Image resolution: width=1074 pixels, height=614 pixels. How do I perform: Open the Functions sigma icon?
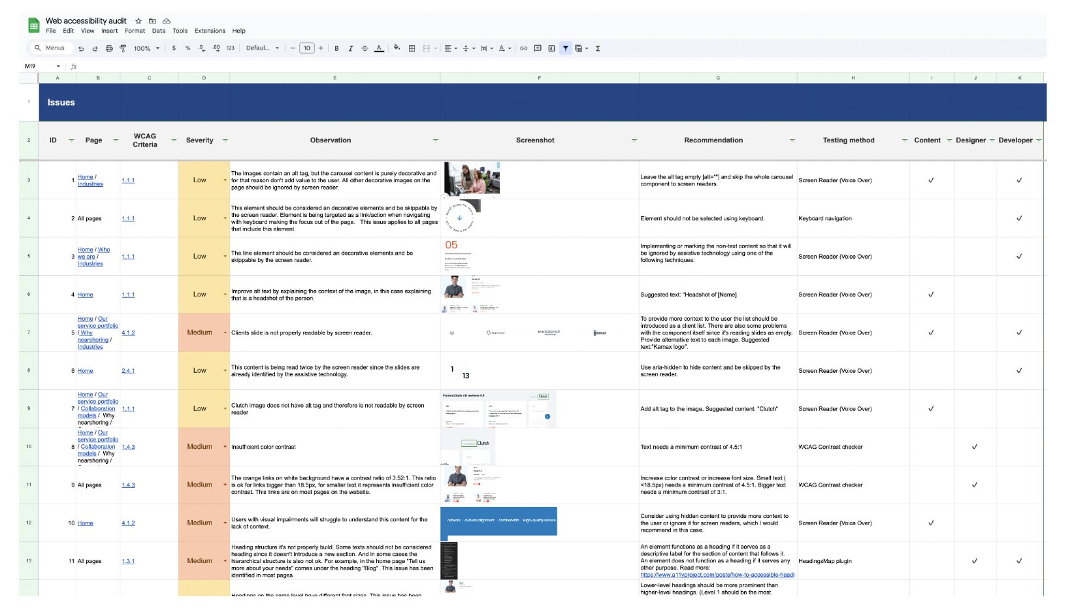598,48
